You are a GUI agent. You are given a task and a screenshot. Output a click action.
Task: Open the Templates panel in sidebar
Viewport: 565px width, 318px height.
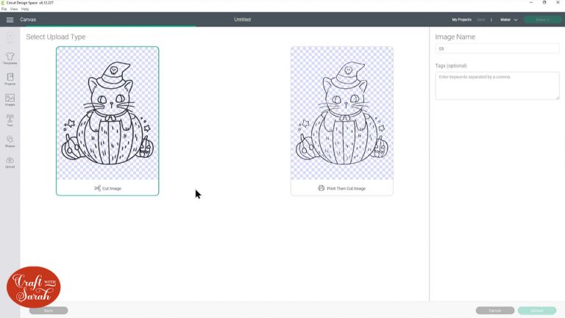pos(10,58)
